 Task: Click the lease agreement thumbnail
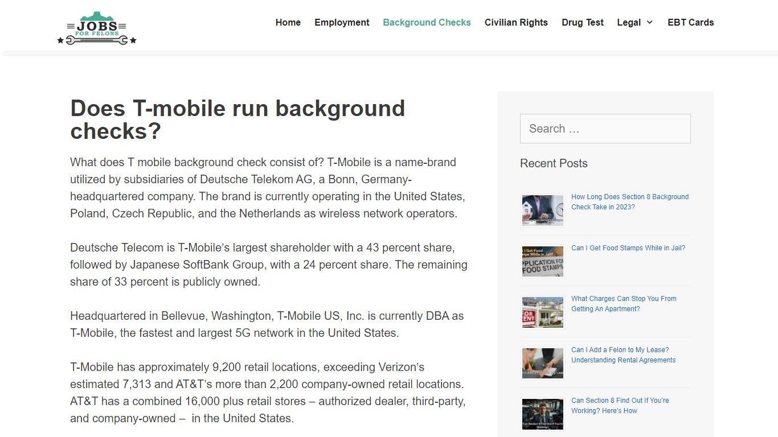543,363
